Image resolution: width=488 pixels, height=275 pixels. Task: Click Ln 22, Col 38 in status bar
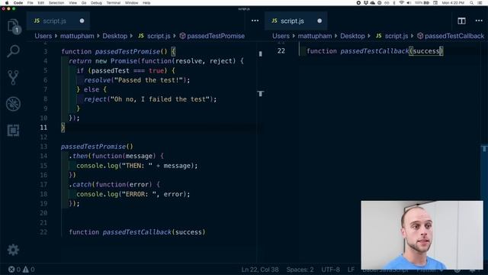click(x=260, y=270)
